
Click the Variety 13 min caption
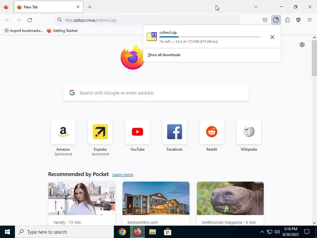click(67, 222)
